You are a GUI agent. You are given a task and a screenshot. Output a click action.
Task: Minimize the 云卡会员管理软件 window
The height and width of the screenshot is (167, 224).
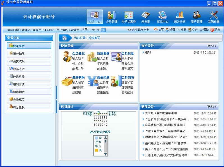tap(210, 3)
